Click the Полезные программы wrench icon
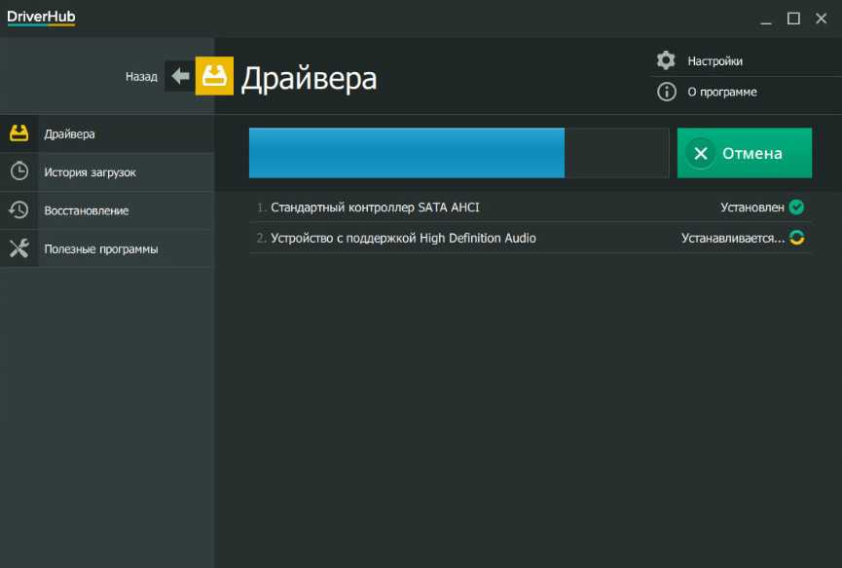 18,248
